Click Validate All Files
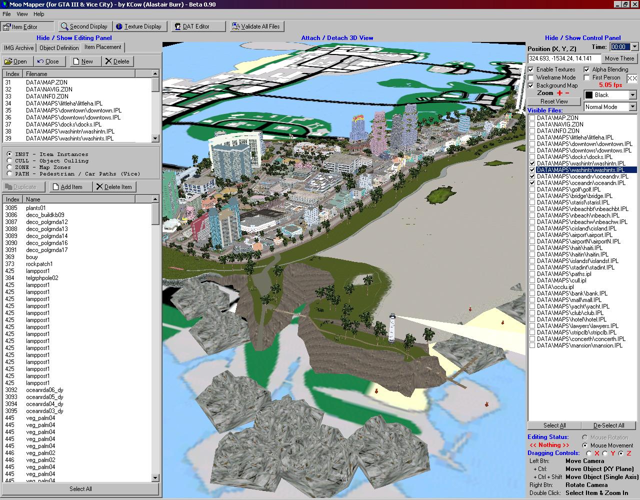This screenshot has height=500, width=640. (x=256, y=26)
